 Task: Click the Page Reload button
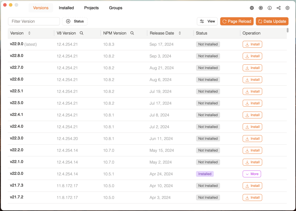(x=237, y=21)
